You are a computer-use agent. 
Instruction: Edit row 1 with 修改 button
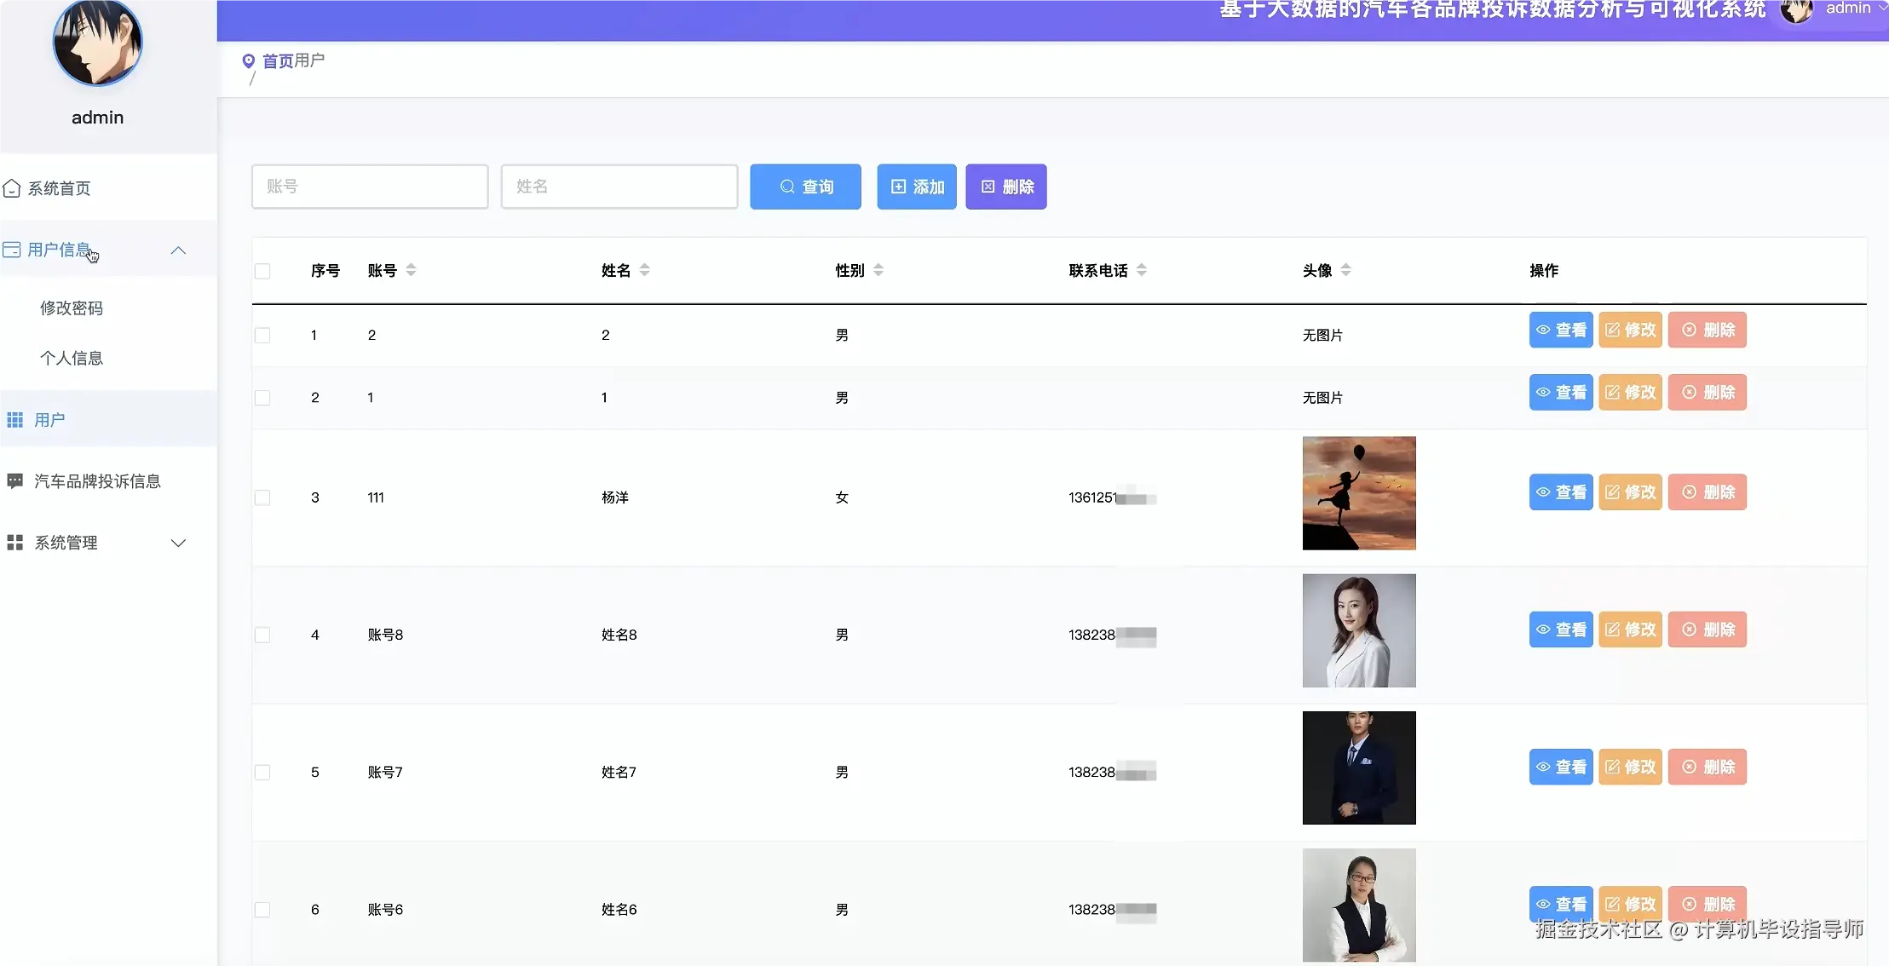pos(1631,331)
